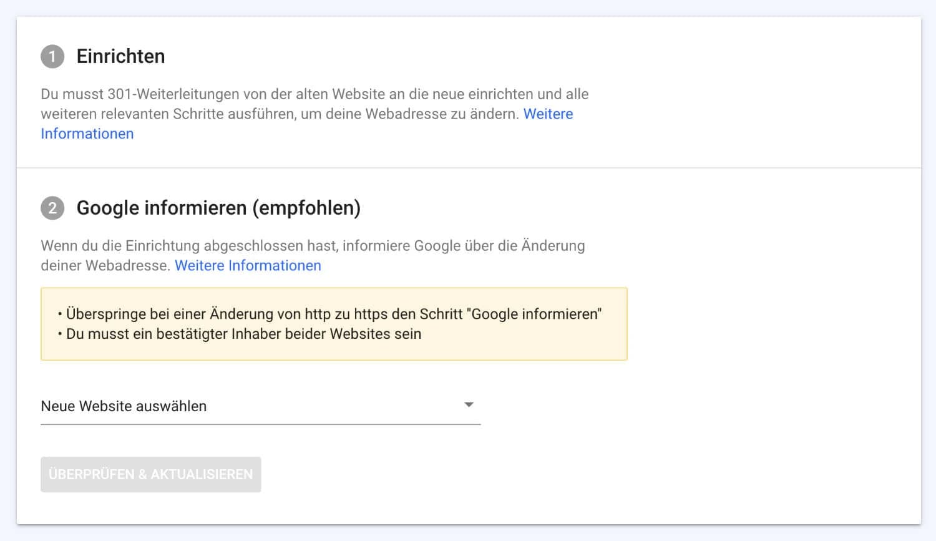Click the circle next to Google informieren

pyautogui.click(x=53, y=208)
